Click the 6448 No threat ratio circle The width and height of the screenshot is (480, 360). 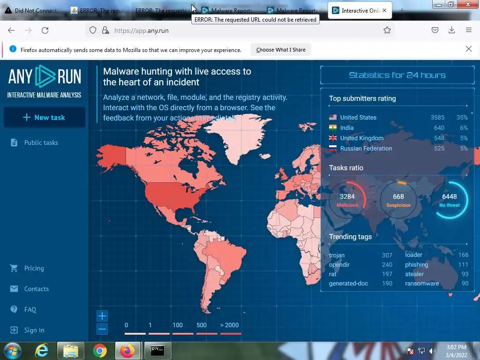(450, 200)
